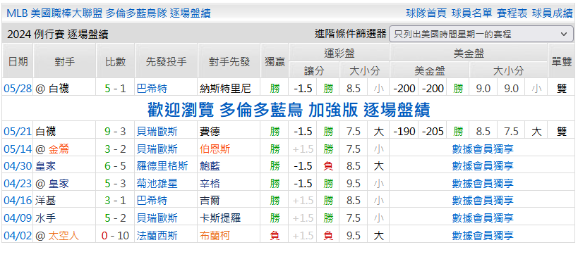Click the page title MLB 美國職棒大聯盟 多倫多藍鳥隊 逐場盤績
Viewport: 578px width, 264px height.
[109, 13]
